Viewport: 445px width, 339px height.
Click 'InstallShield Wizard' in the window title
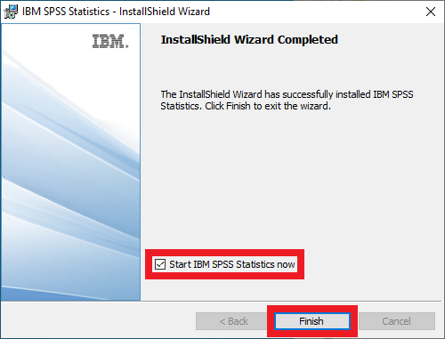tap(165, 12)
